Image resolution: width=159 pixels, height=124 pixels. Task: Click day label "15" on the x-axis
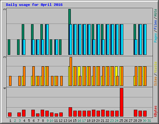[75, 121]
